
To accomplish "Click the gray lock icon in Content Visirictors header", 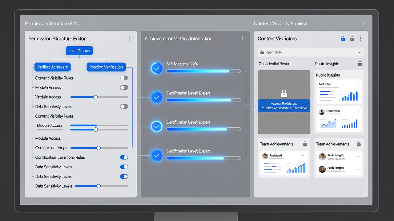I will 352,39.
